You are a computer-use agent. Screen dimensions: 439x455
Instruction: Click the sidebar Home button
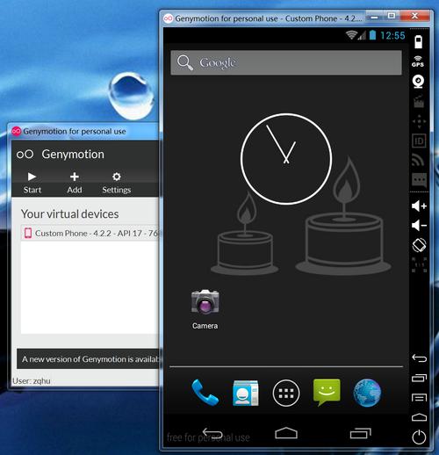coord(419,417)
